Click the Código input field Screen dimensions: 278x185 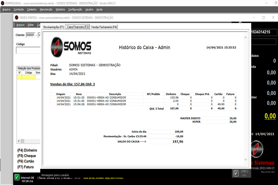[x=28, y=50]
